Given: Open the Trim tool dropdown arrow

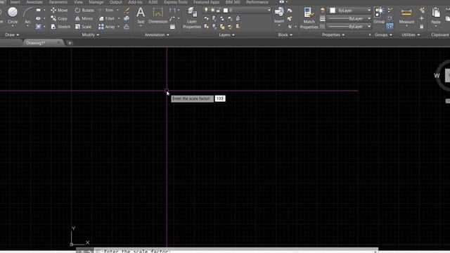Looking at the screenshot, I should point(117,11).
